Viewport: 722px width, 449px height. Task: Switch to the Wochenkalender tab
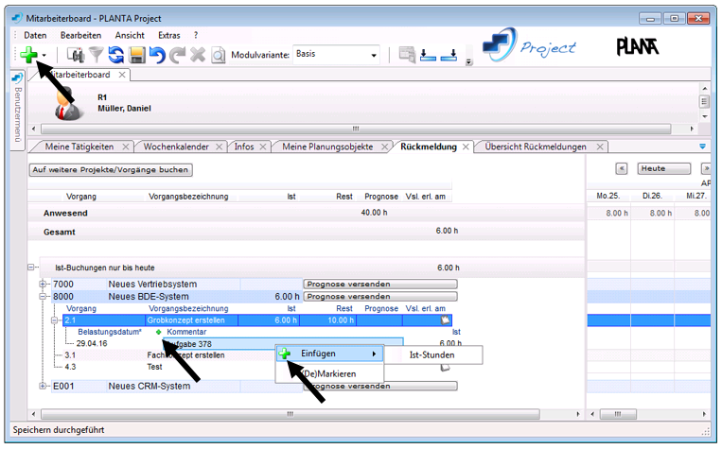point(178,147)
